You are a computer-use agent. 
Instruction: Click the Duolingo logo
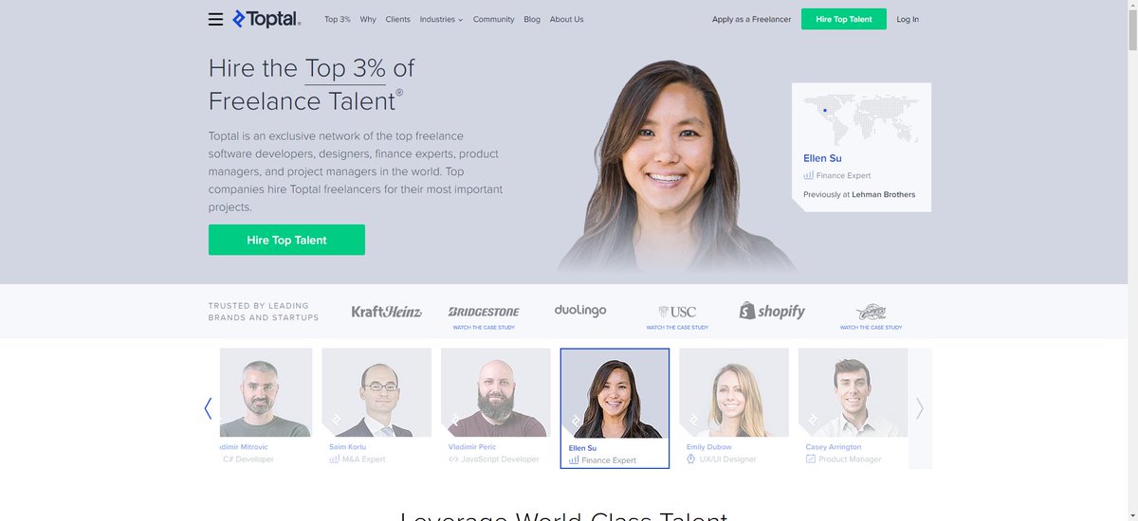point(580,310)
